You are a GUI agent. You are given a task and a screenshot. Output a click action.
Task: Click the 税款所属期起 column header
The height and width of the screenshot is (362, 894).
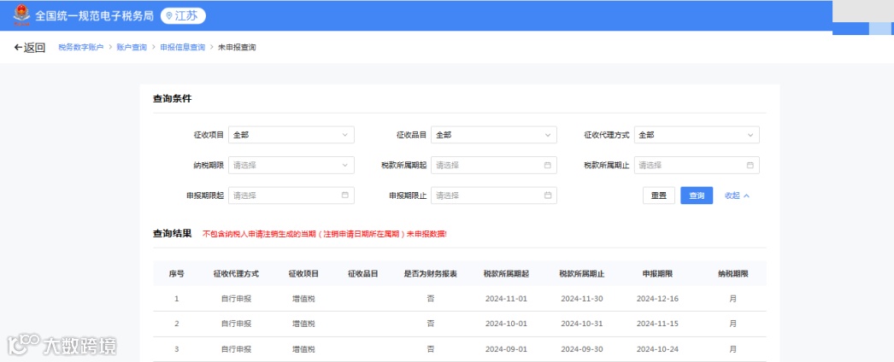click(x=506, y=274)
